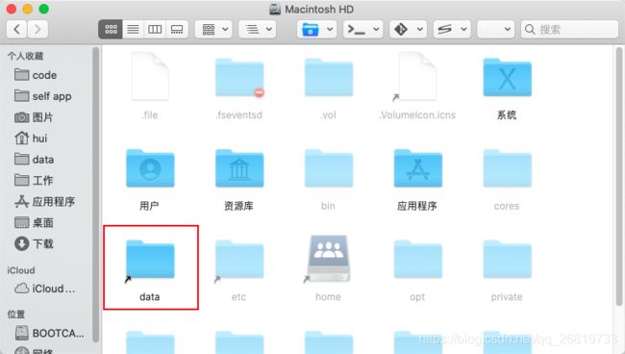Select the 资源库 folder
Image resolution: width=625 pixels, height=354 pixels.
(239, 168)
